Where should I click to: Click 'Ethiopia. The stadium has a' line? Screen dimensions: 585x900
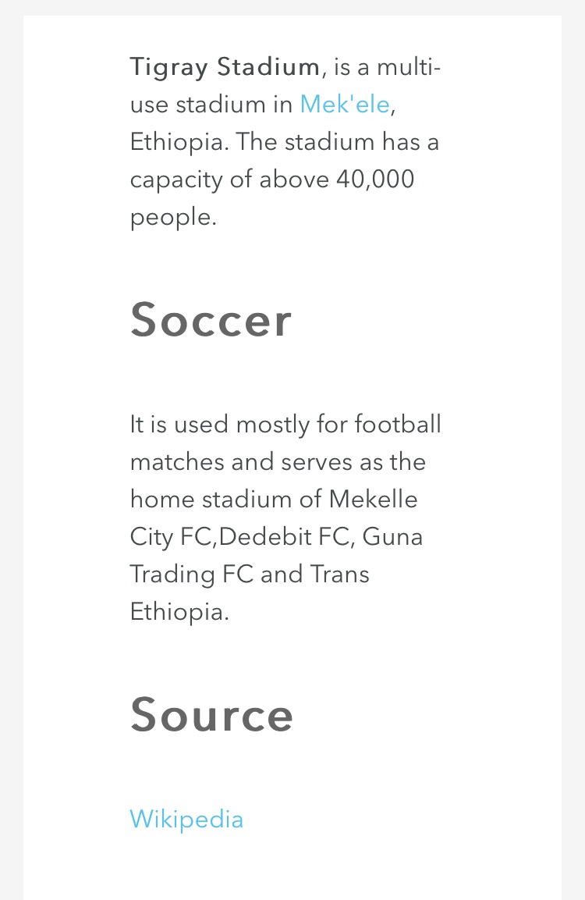[x=285, y=142]
